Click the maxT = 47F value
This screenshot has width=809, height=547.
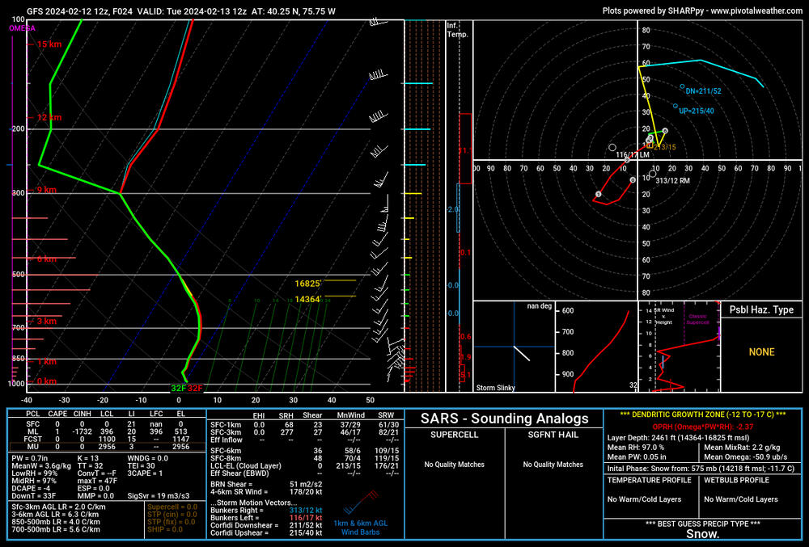98,481
